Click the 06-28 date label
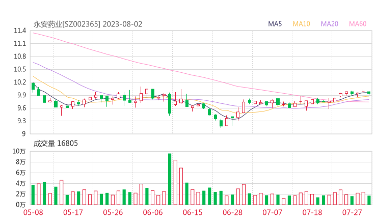This screenshot has height=224, width=377. [232, 212]
